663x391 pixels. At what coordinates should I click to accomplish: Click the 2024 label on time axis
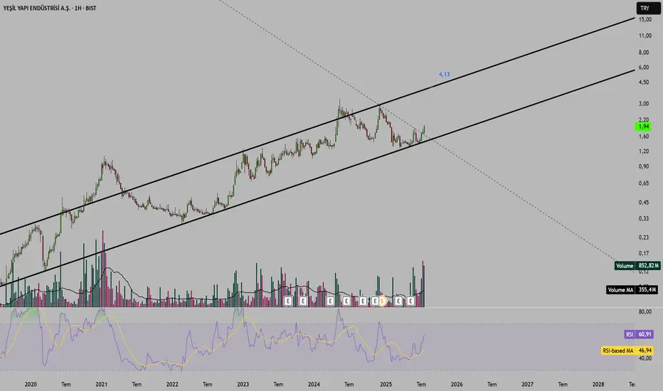tap(314, 384)
